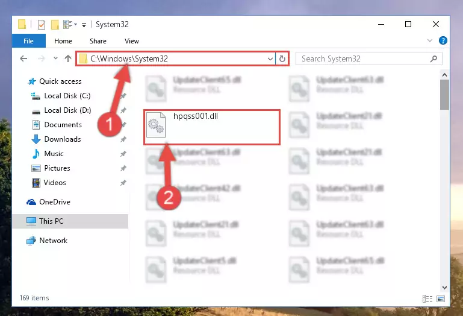Switch to the View ribbon tab
The width and height of the screenshot is (463, 316).
(x=132, y=41)
